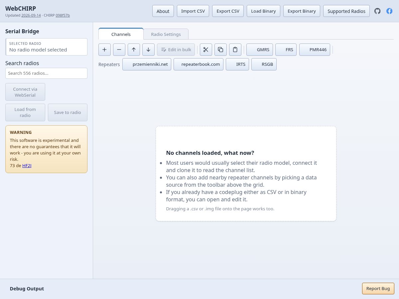Move channel up with arrow icon

click(x=134, y=50)
